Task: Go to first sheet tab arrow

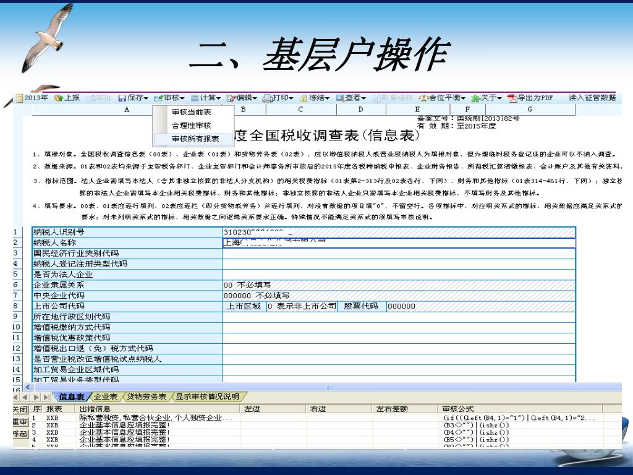Action: [x=16, y=397]
